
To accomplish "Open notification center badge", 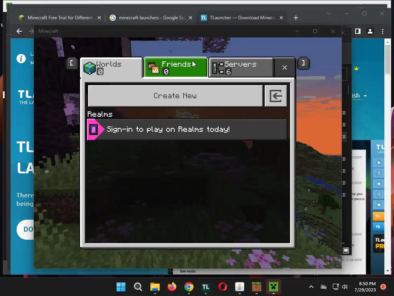I will 383,287.
